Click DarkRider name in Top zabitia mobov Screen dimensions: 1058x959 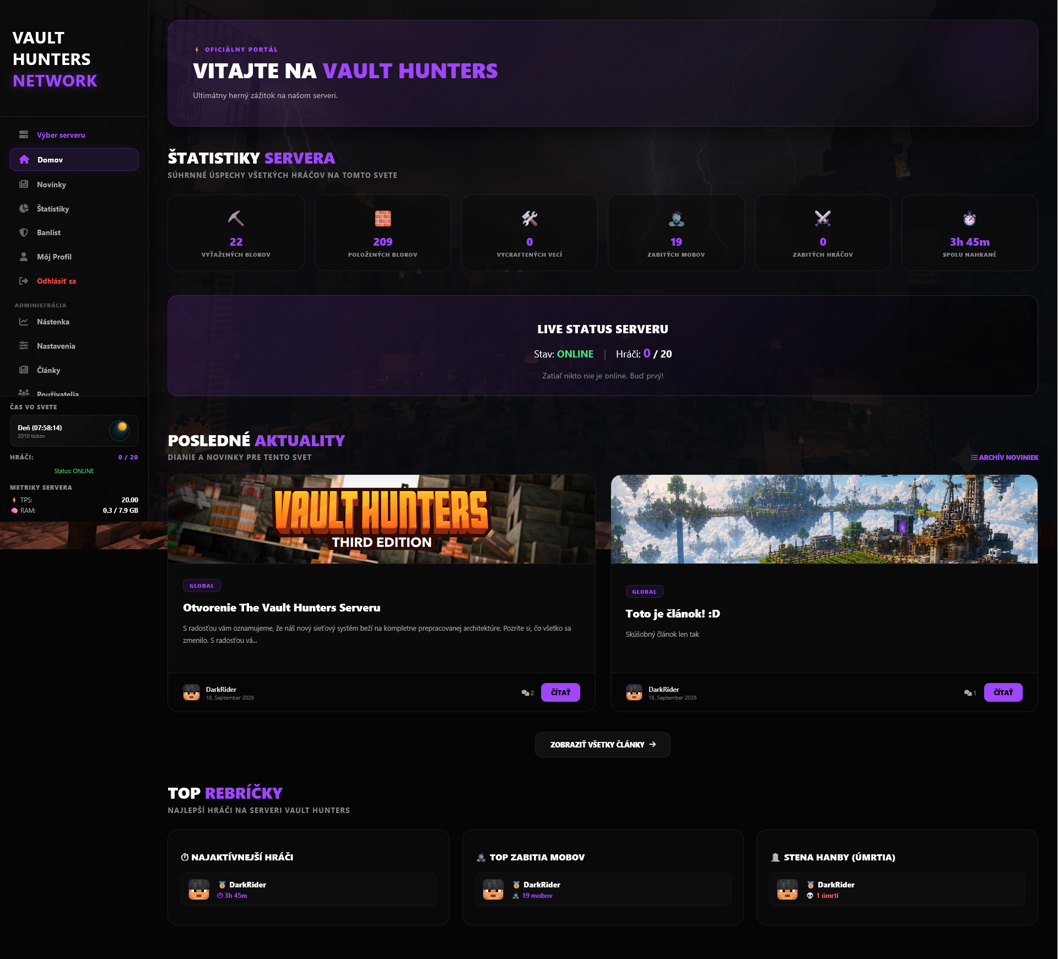[542, 885]
